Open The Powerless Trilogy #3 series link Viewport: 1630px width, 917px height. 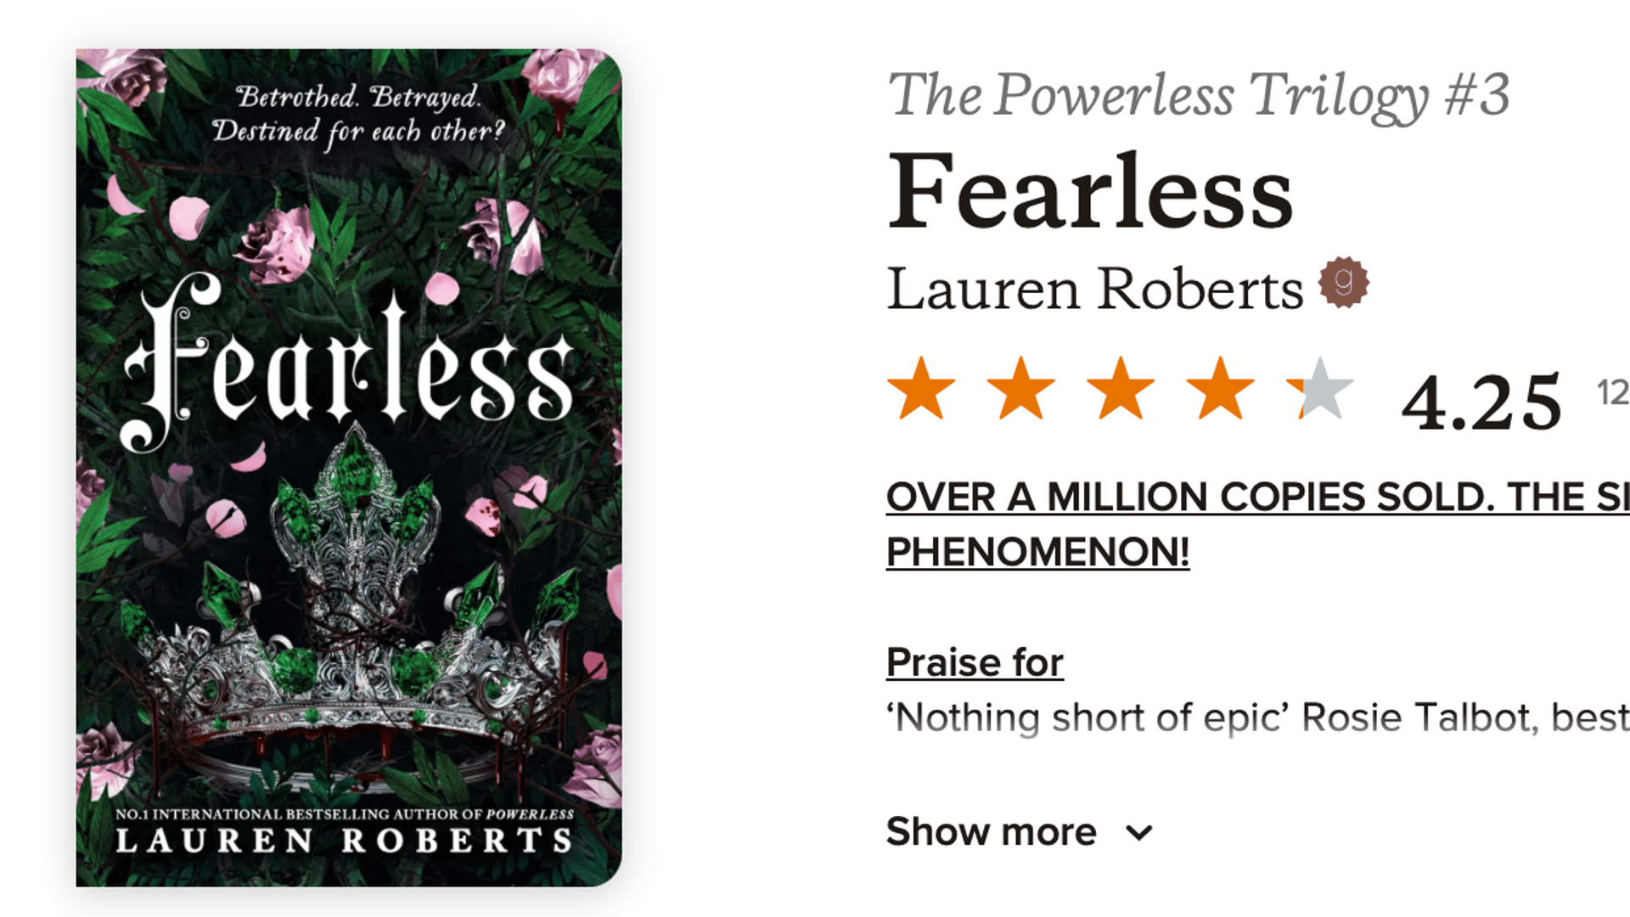(1198, 95)
